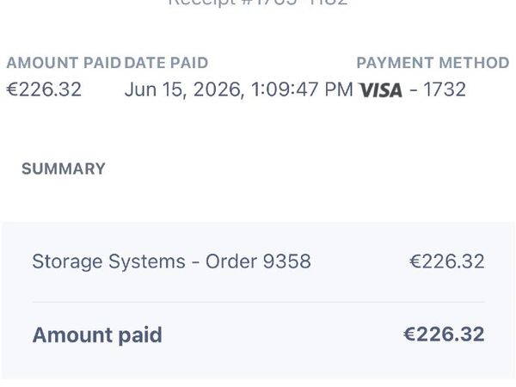The width and height of the screenshot is (516, 387).
Task: Click the bold Amount paid label
Action: (97, 335)
